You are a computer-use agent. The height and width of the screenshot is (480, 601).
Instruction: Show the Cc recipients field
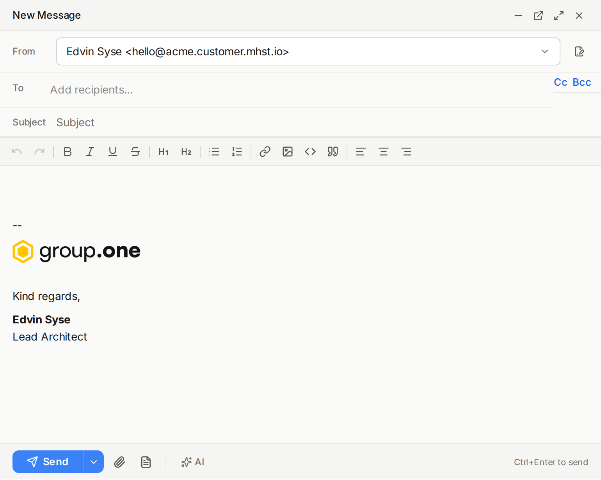pyautogui.click(x=560, y=82)
